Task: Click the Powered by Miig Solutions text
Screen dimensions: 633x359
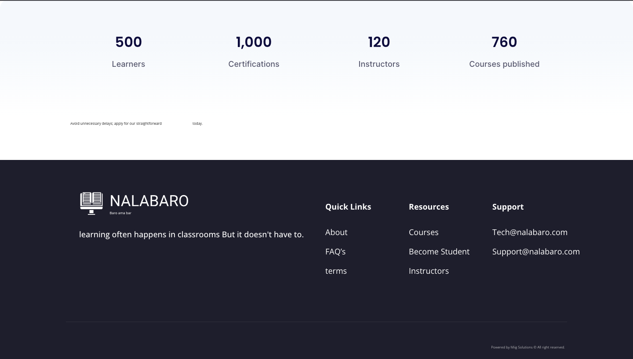Action: click(x=527, y=347)
